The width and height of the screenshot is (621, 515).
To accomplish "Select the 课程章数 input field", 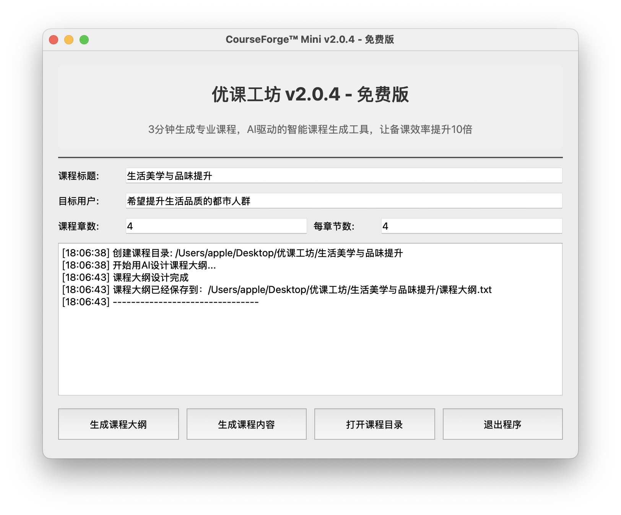I will click(x=216, y=226).
